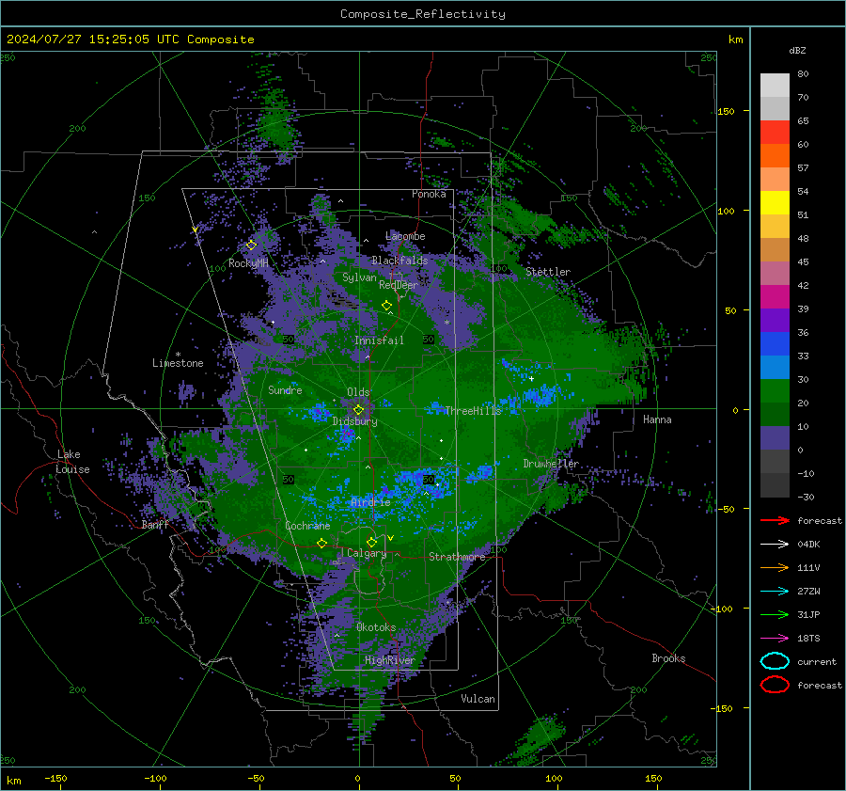Click the Lake Louise label on map
Screen dimensions: 846x791
(x=72, y=462)
